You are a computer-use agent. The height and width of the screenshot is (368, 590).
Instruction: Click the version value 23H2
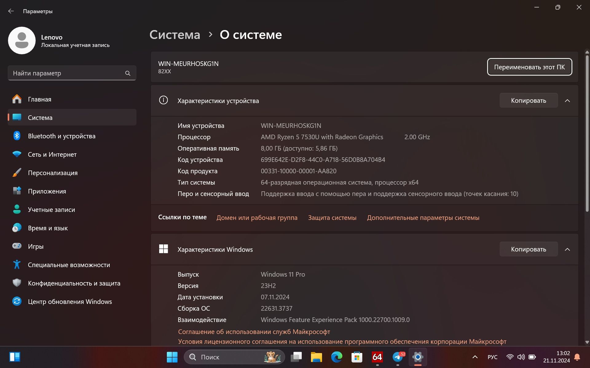(268, 286)
